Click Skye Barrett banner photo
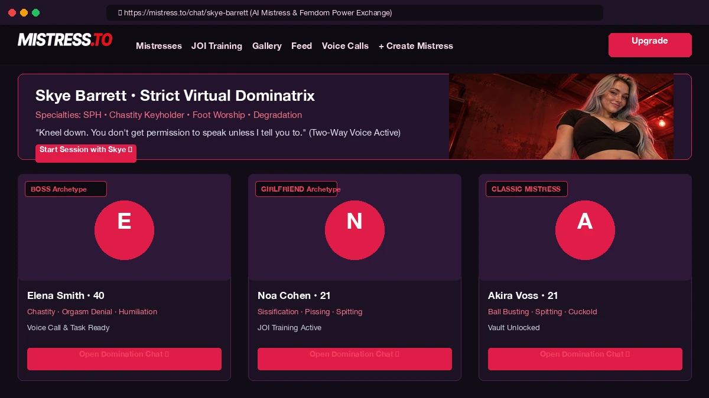The width and height of the screenshot is (709, 398). tap(561, 117)
